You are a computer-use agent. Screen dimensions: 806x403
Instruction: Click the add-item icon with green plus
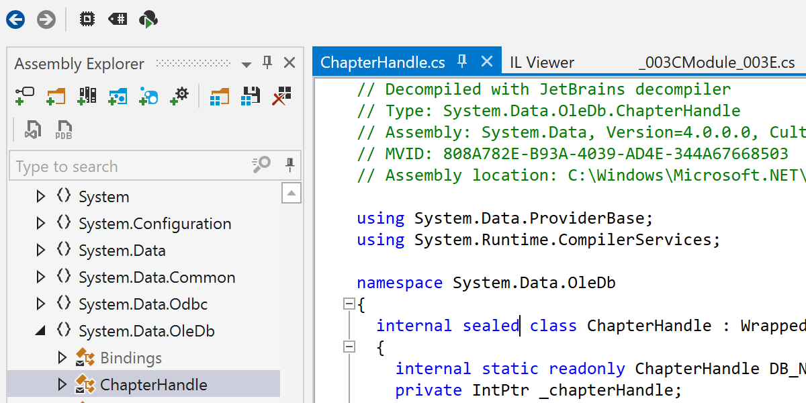pos(24,96)
